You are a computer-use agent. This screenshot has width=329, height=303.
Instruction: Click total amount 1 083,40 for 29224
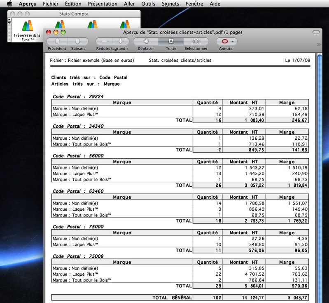pos(254,120)
